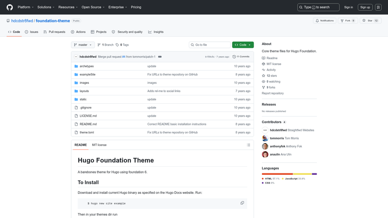
Task: Click the Activity link in About
Action: point(271,70)
